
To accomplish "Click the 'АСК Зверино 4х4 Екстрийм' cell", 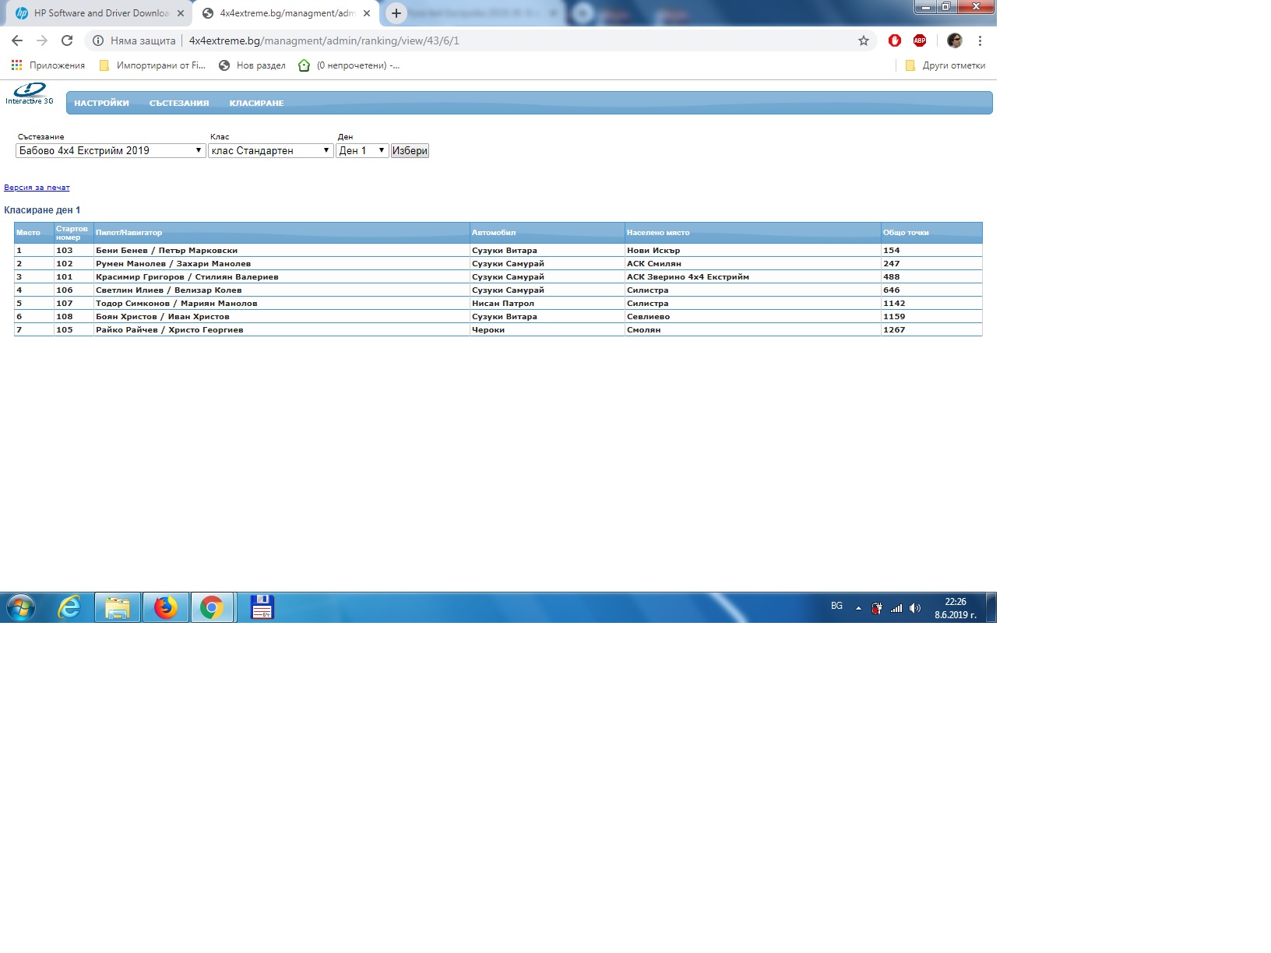I will pyautogui.click(x=752, y=277).
